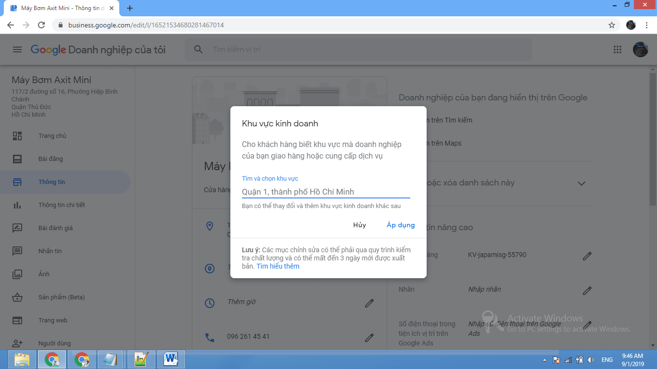
Task: Open Trang web in the sidebar
Action: (65, 320)
